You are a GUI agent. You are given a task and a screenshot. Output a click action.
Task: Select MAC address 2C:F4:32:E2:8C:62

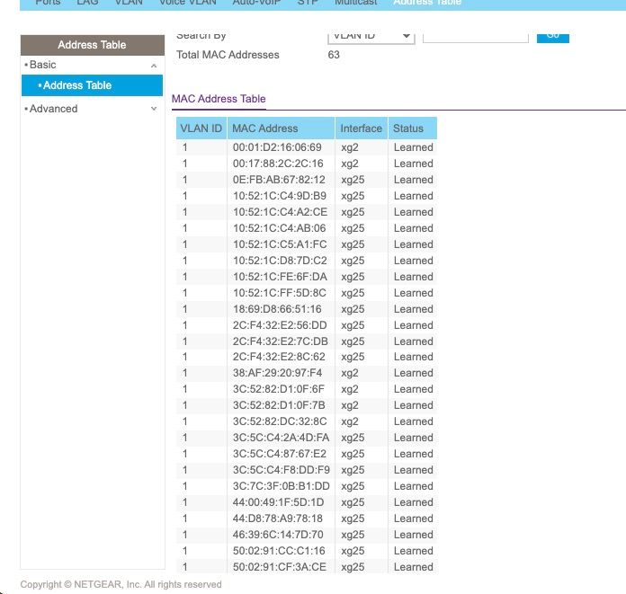279,357
